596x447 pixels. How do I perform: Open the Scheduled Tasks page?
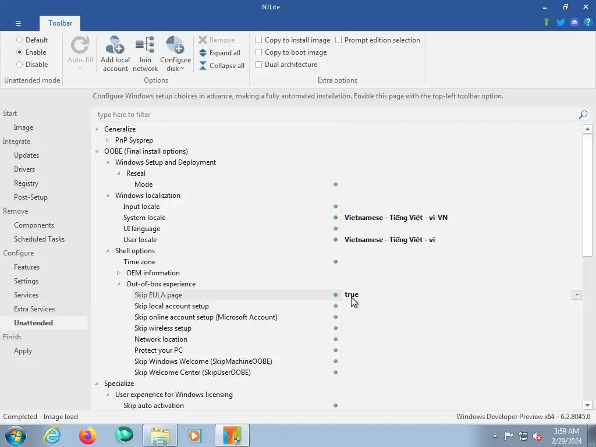(39, 239)
